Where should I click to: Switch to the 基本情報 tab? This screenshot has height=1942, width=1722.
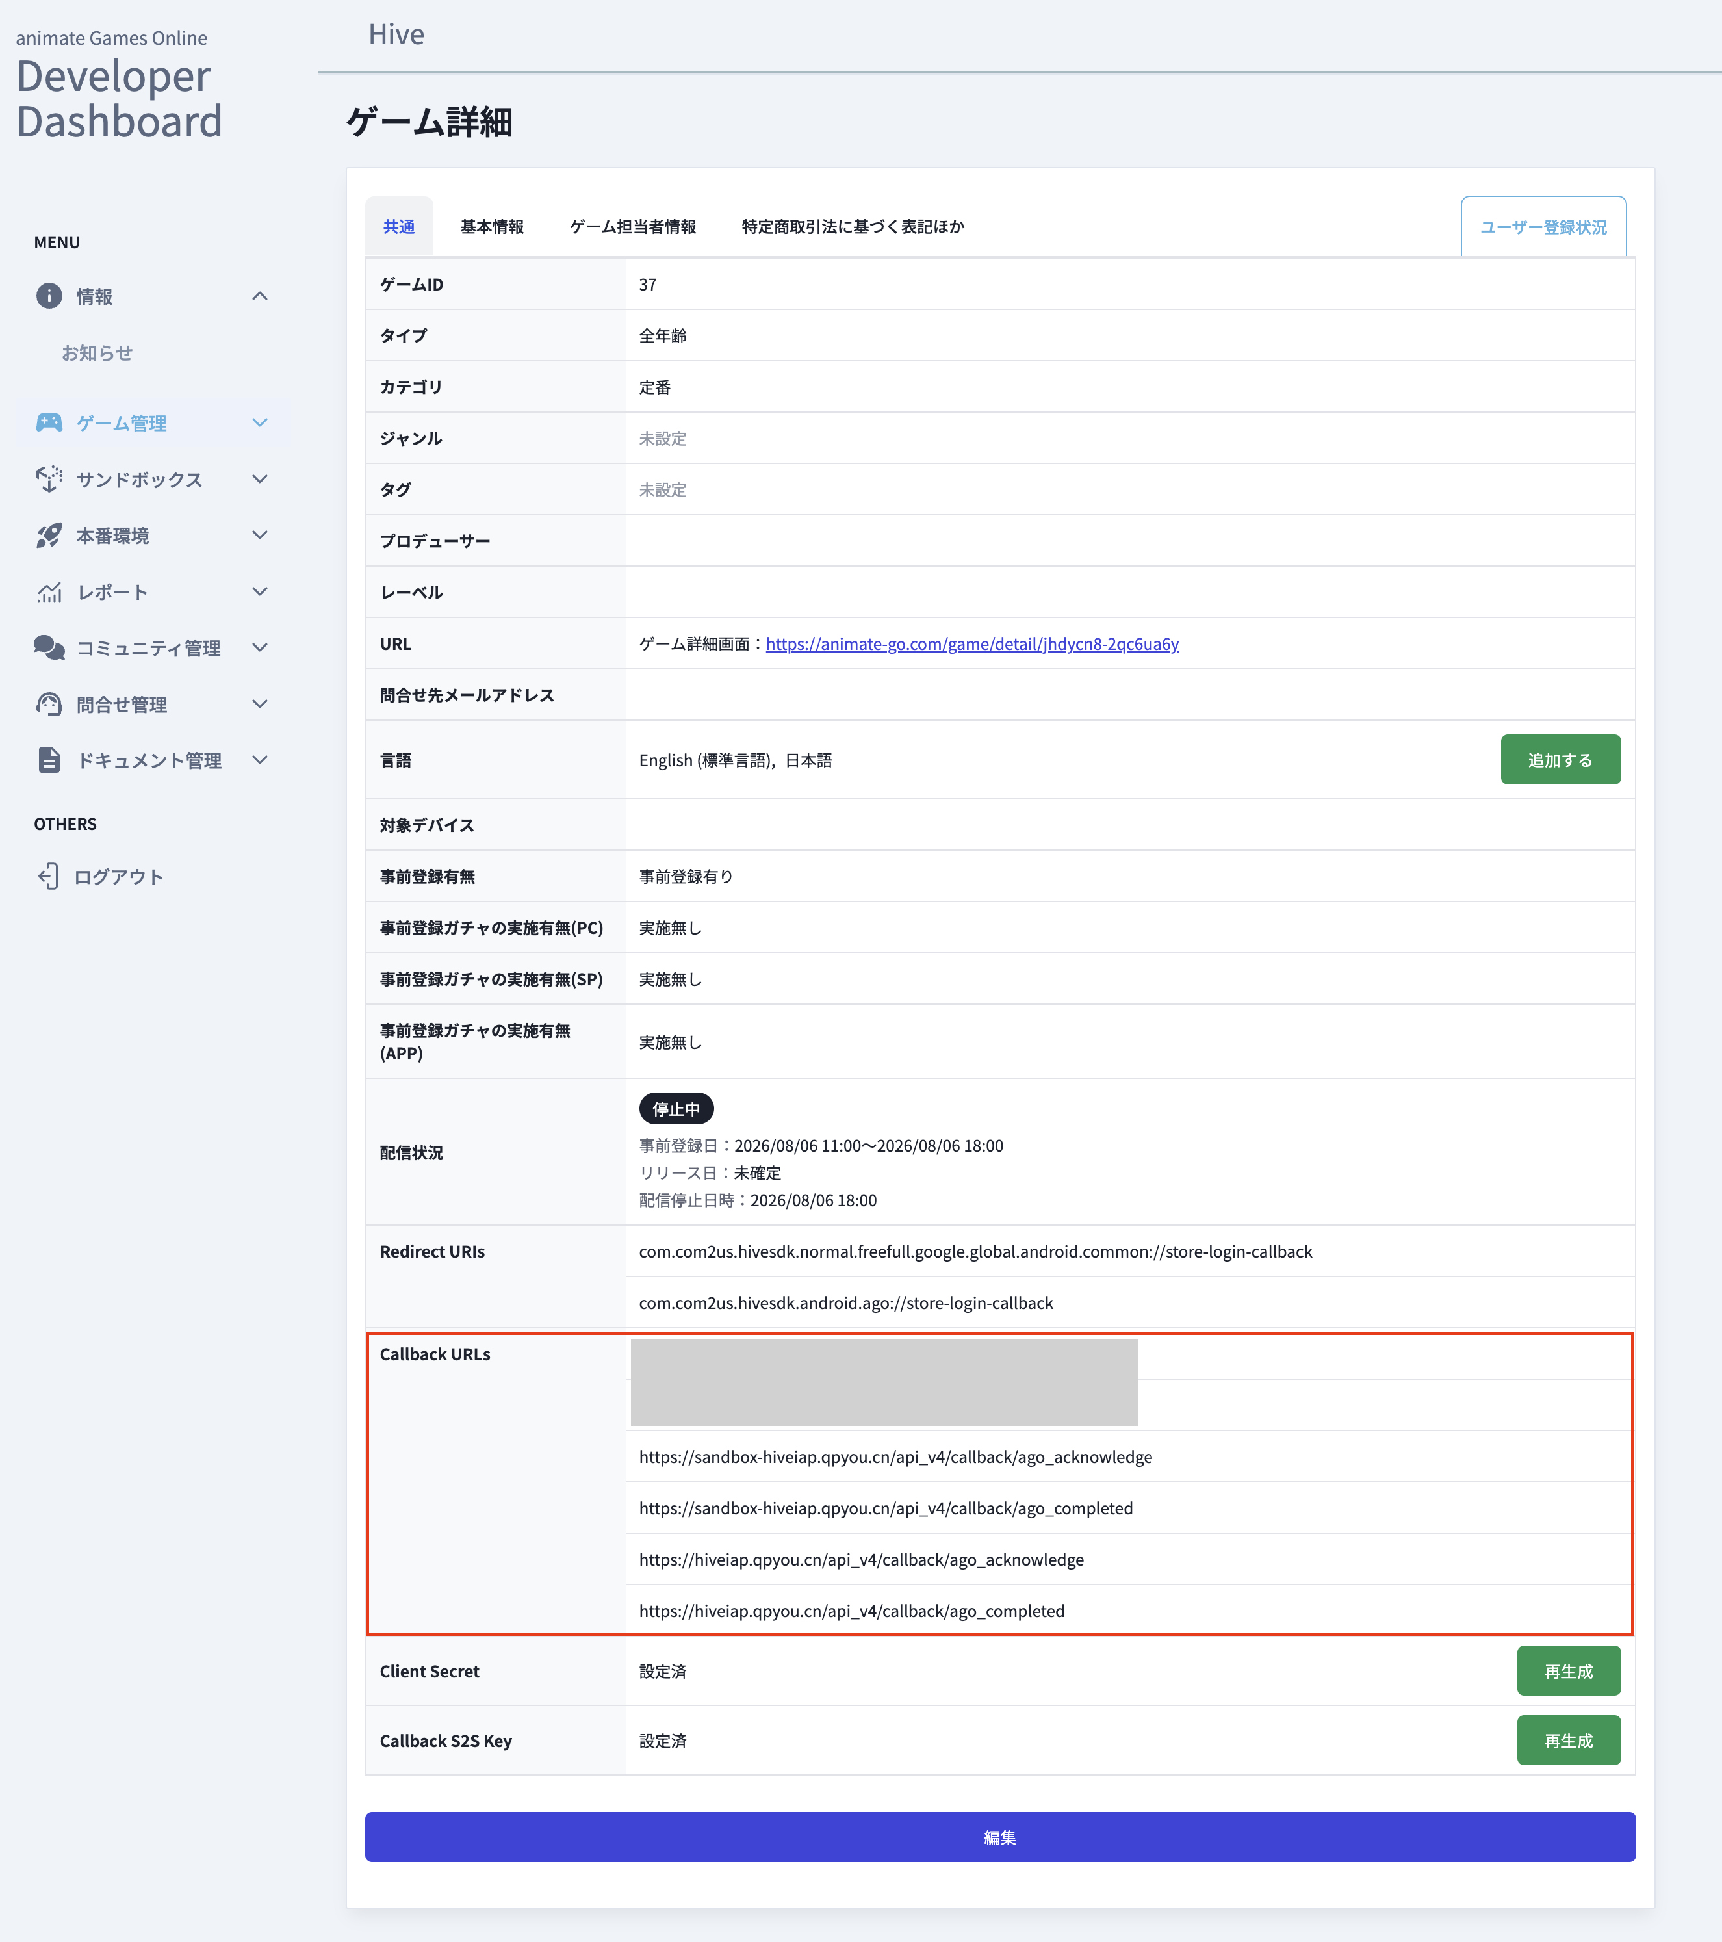pyautogui.click(x=492, y=226)
